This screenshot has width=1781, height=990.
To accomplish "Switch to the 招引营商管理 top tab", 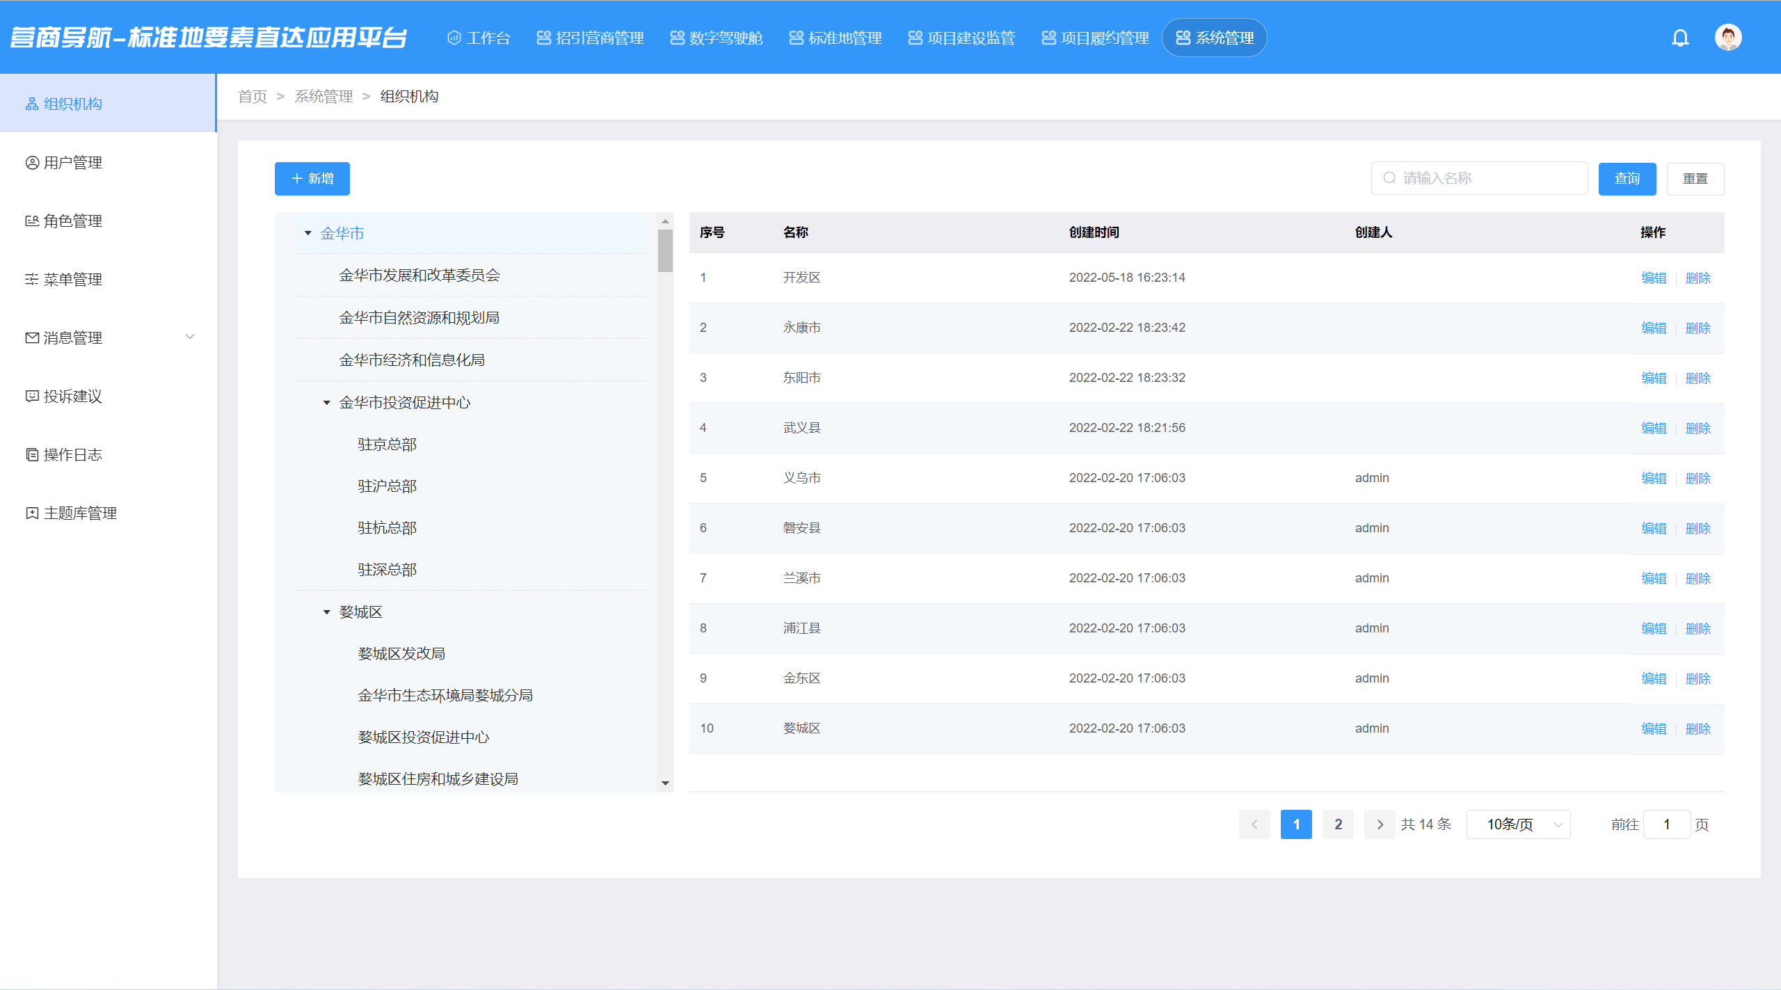I will coord(591,38).
